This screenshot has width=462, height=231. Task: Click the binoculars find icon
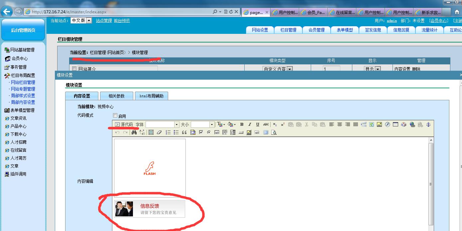point(134,132)
